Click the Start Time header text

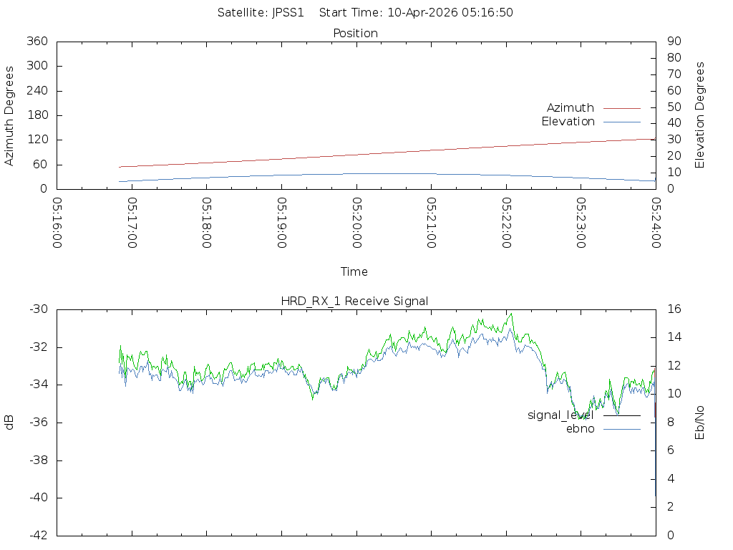(x=416, y=13)
